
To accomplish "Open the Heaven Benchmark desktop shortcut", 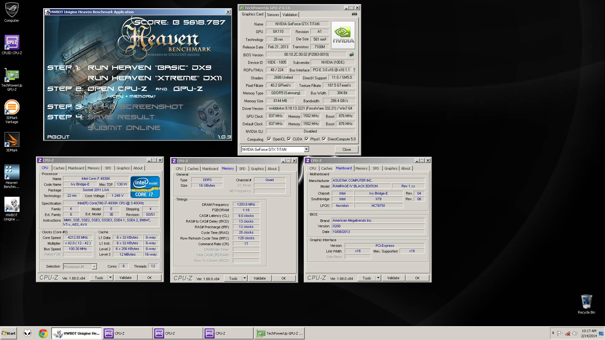I will pos(12,176).
